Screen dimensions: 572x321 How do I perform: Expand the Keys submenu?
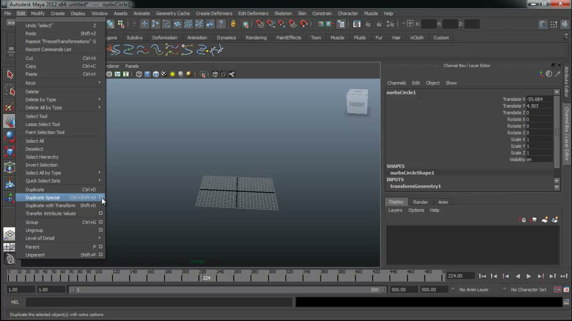[100, 83]
